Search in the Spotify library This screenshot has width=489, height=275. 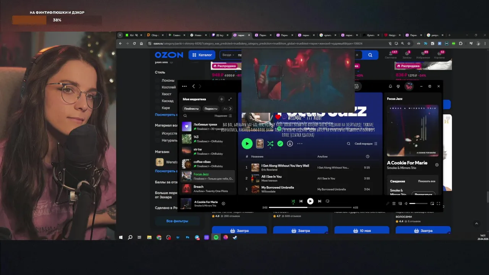click(x=185, y=116)
